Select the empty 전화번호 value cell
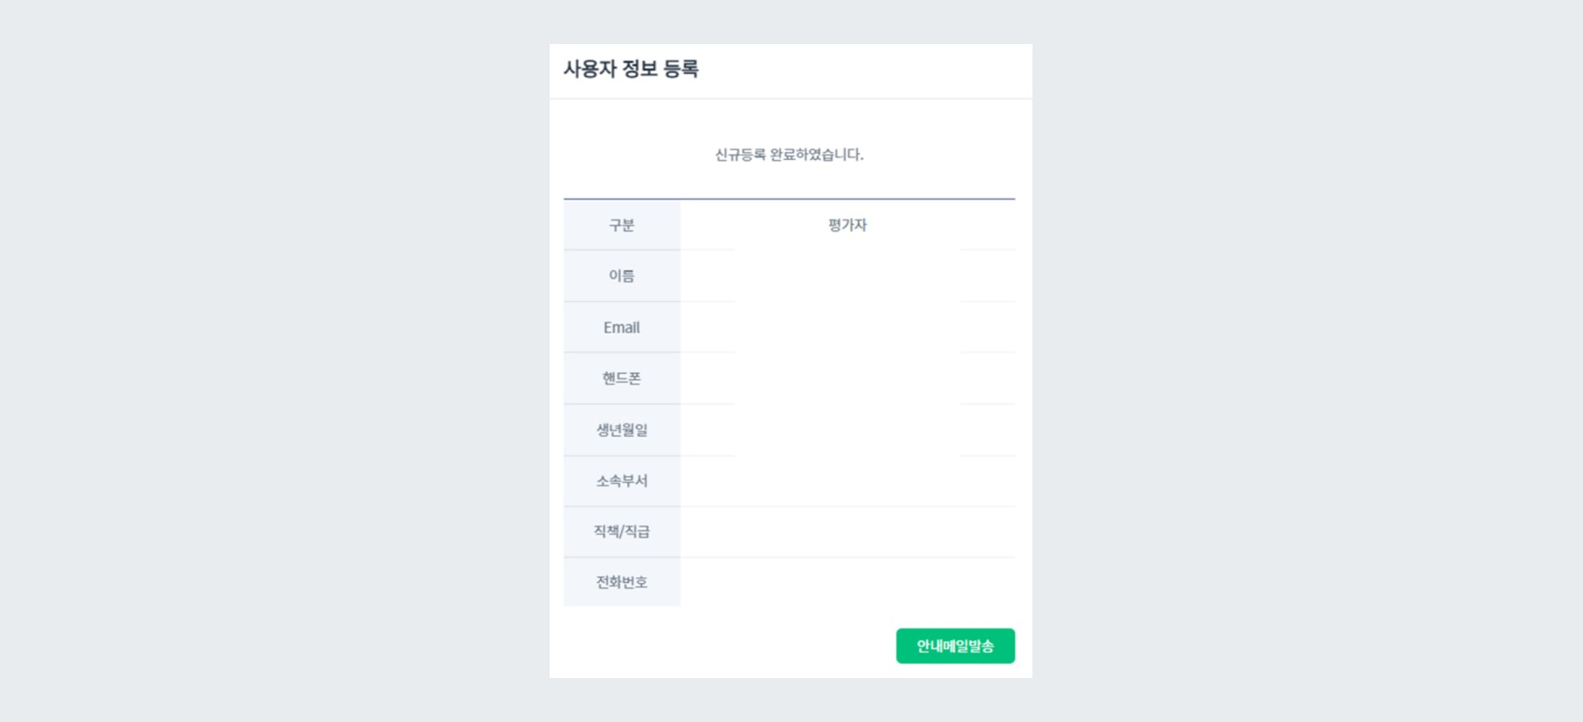The image size is (1583, 722). tap(847, 582)
